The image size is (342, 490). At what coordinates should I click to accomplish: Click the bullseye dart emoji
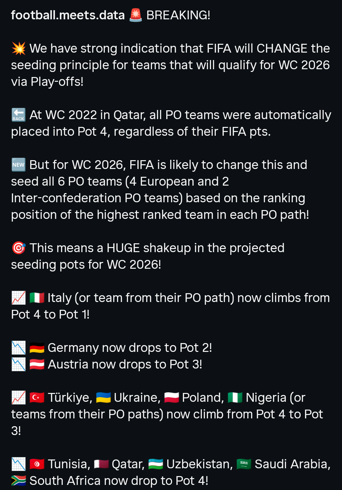(x=19, y=248)
